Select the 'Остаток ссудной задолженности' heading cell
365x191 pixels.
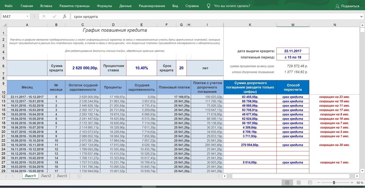click(x=83, y=87)
